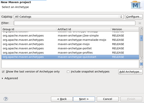The width and height of the screenshot is (144, 103).
Task: Focus the Filter text field
Action: coord(74,23)
